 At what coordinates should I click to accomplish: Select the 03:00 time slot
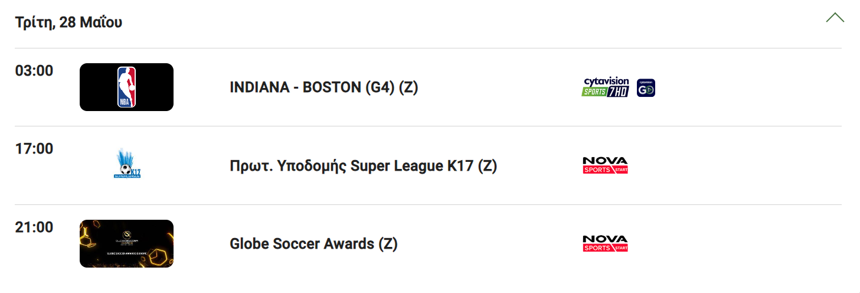(x=34, y=71)
